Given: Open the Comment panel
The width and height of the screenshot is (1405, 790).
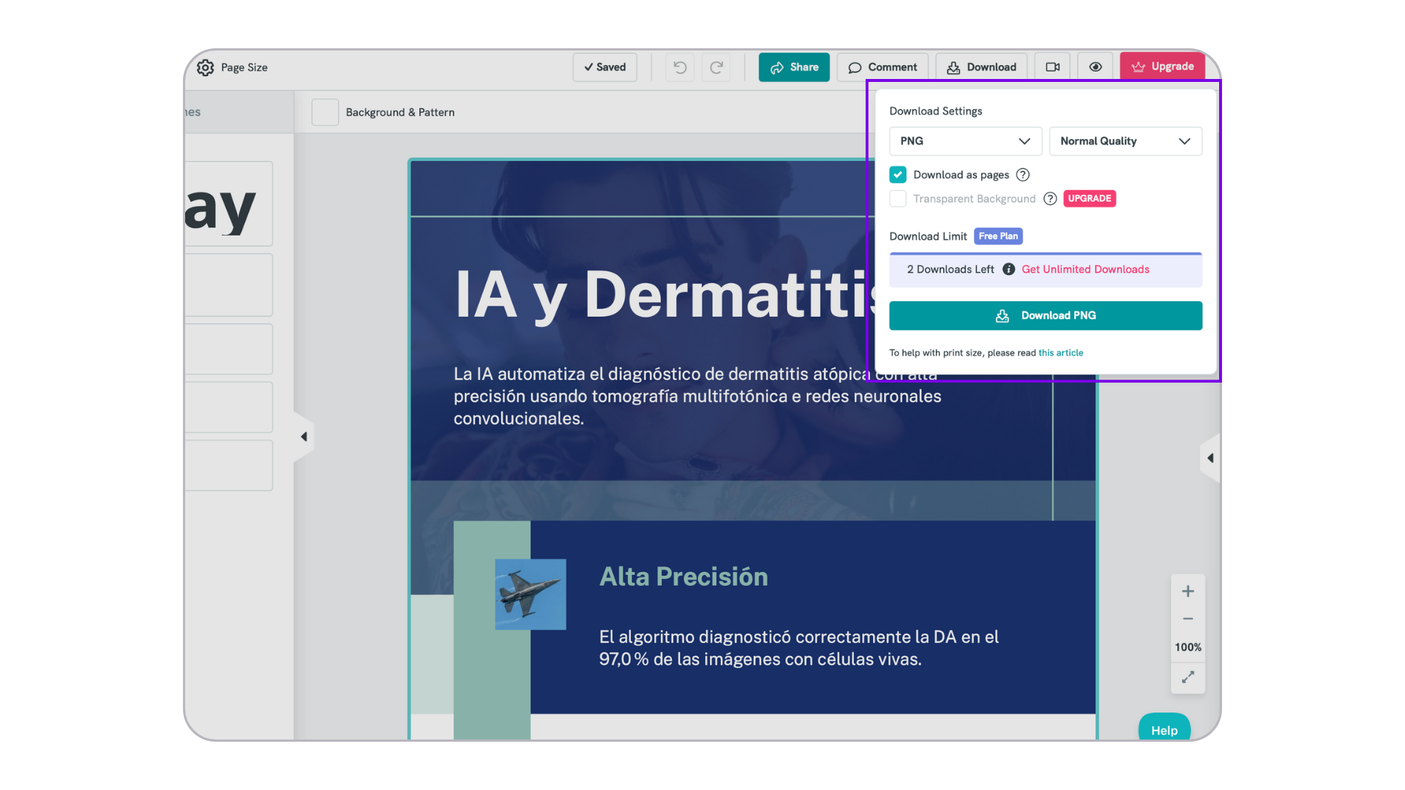Looking at the screenshot, I should (883, 67).
